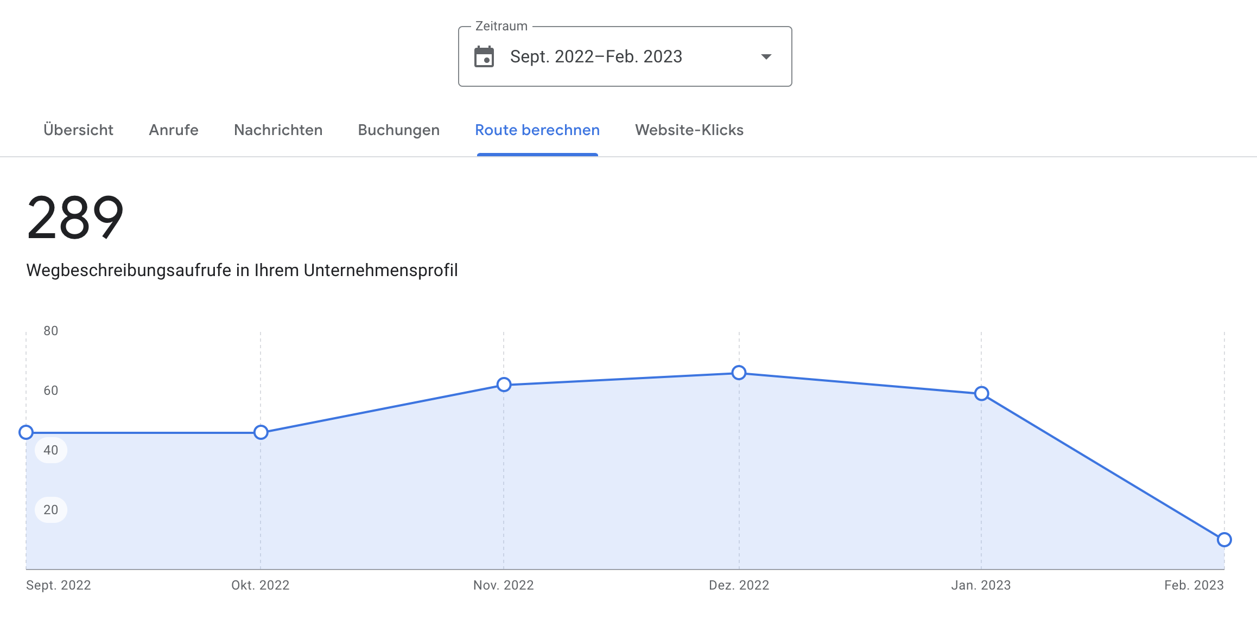Click the Wegbeschreibungsaufrufe description text
Image resolution: width=1257 pixels, height=627 pixels.
(242, 270)
